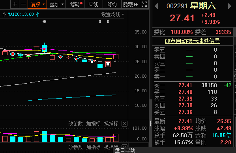Click 改参数 in volume panel
Image resolution: width=236 pixels, height=153 pixels.
click(75, 124)
